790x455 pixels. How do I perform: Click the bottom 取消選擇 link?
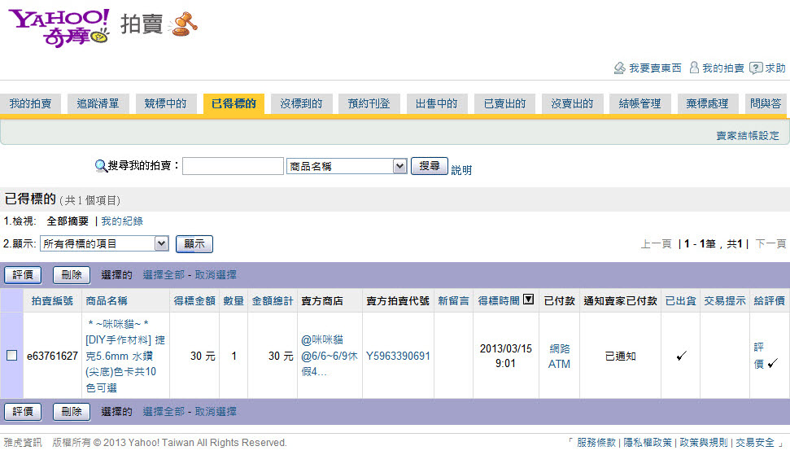coord(216,411)
